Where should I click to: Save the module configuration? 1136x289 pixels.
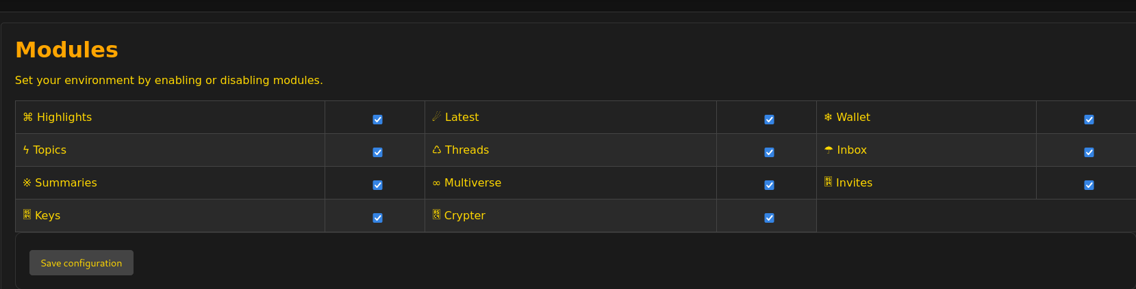pyautogui.click(x=81, y=263)
